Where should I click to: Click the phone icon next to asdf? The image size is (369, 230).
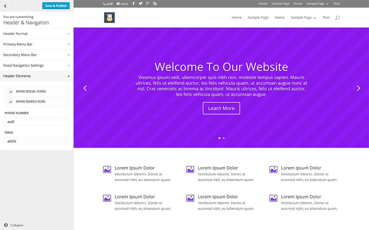[104, 3]
